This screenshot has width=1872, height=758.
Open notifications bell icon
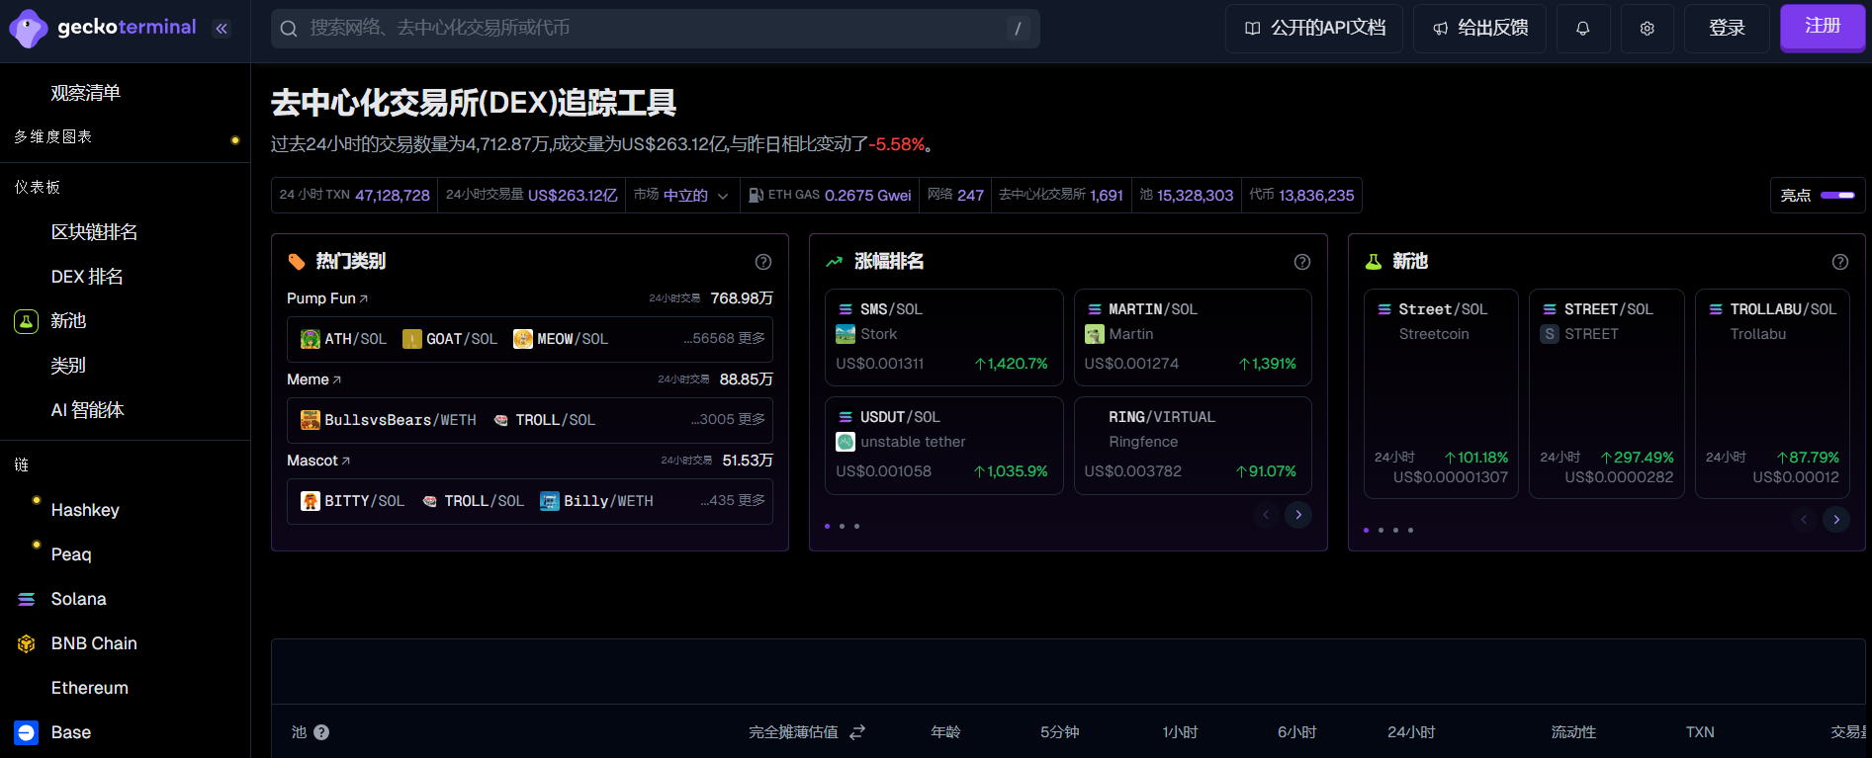pos(1583,29)
